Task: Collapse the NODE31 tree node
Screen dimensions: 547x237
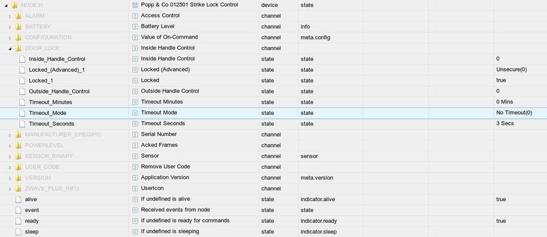Action: (7, 5)
